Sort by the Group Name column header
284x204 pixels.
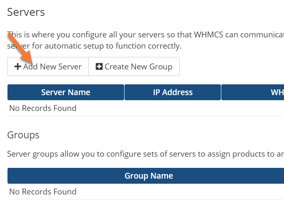149,176
